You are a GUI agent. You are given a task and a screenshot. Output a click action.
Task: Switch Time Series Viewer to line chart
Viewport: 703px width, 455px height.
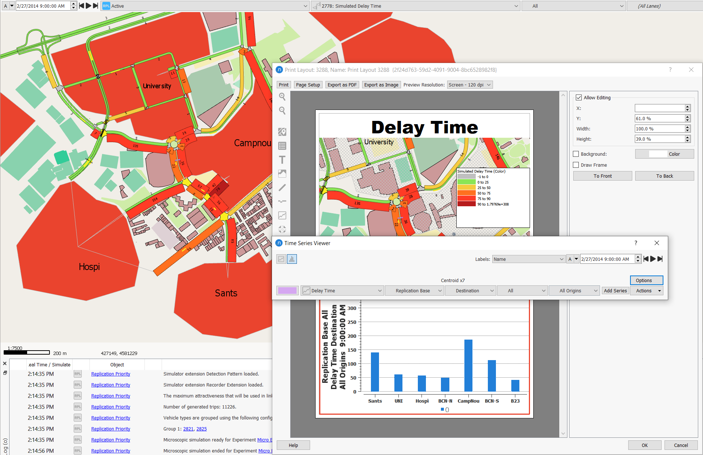point(281,259)
